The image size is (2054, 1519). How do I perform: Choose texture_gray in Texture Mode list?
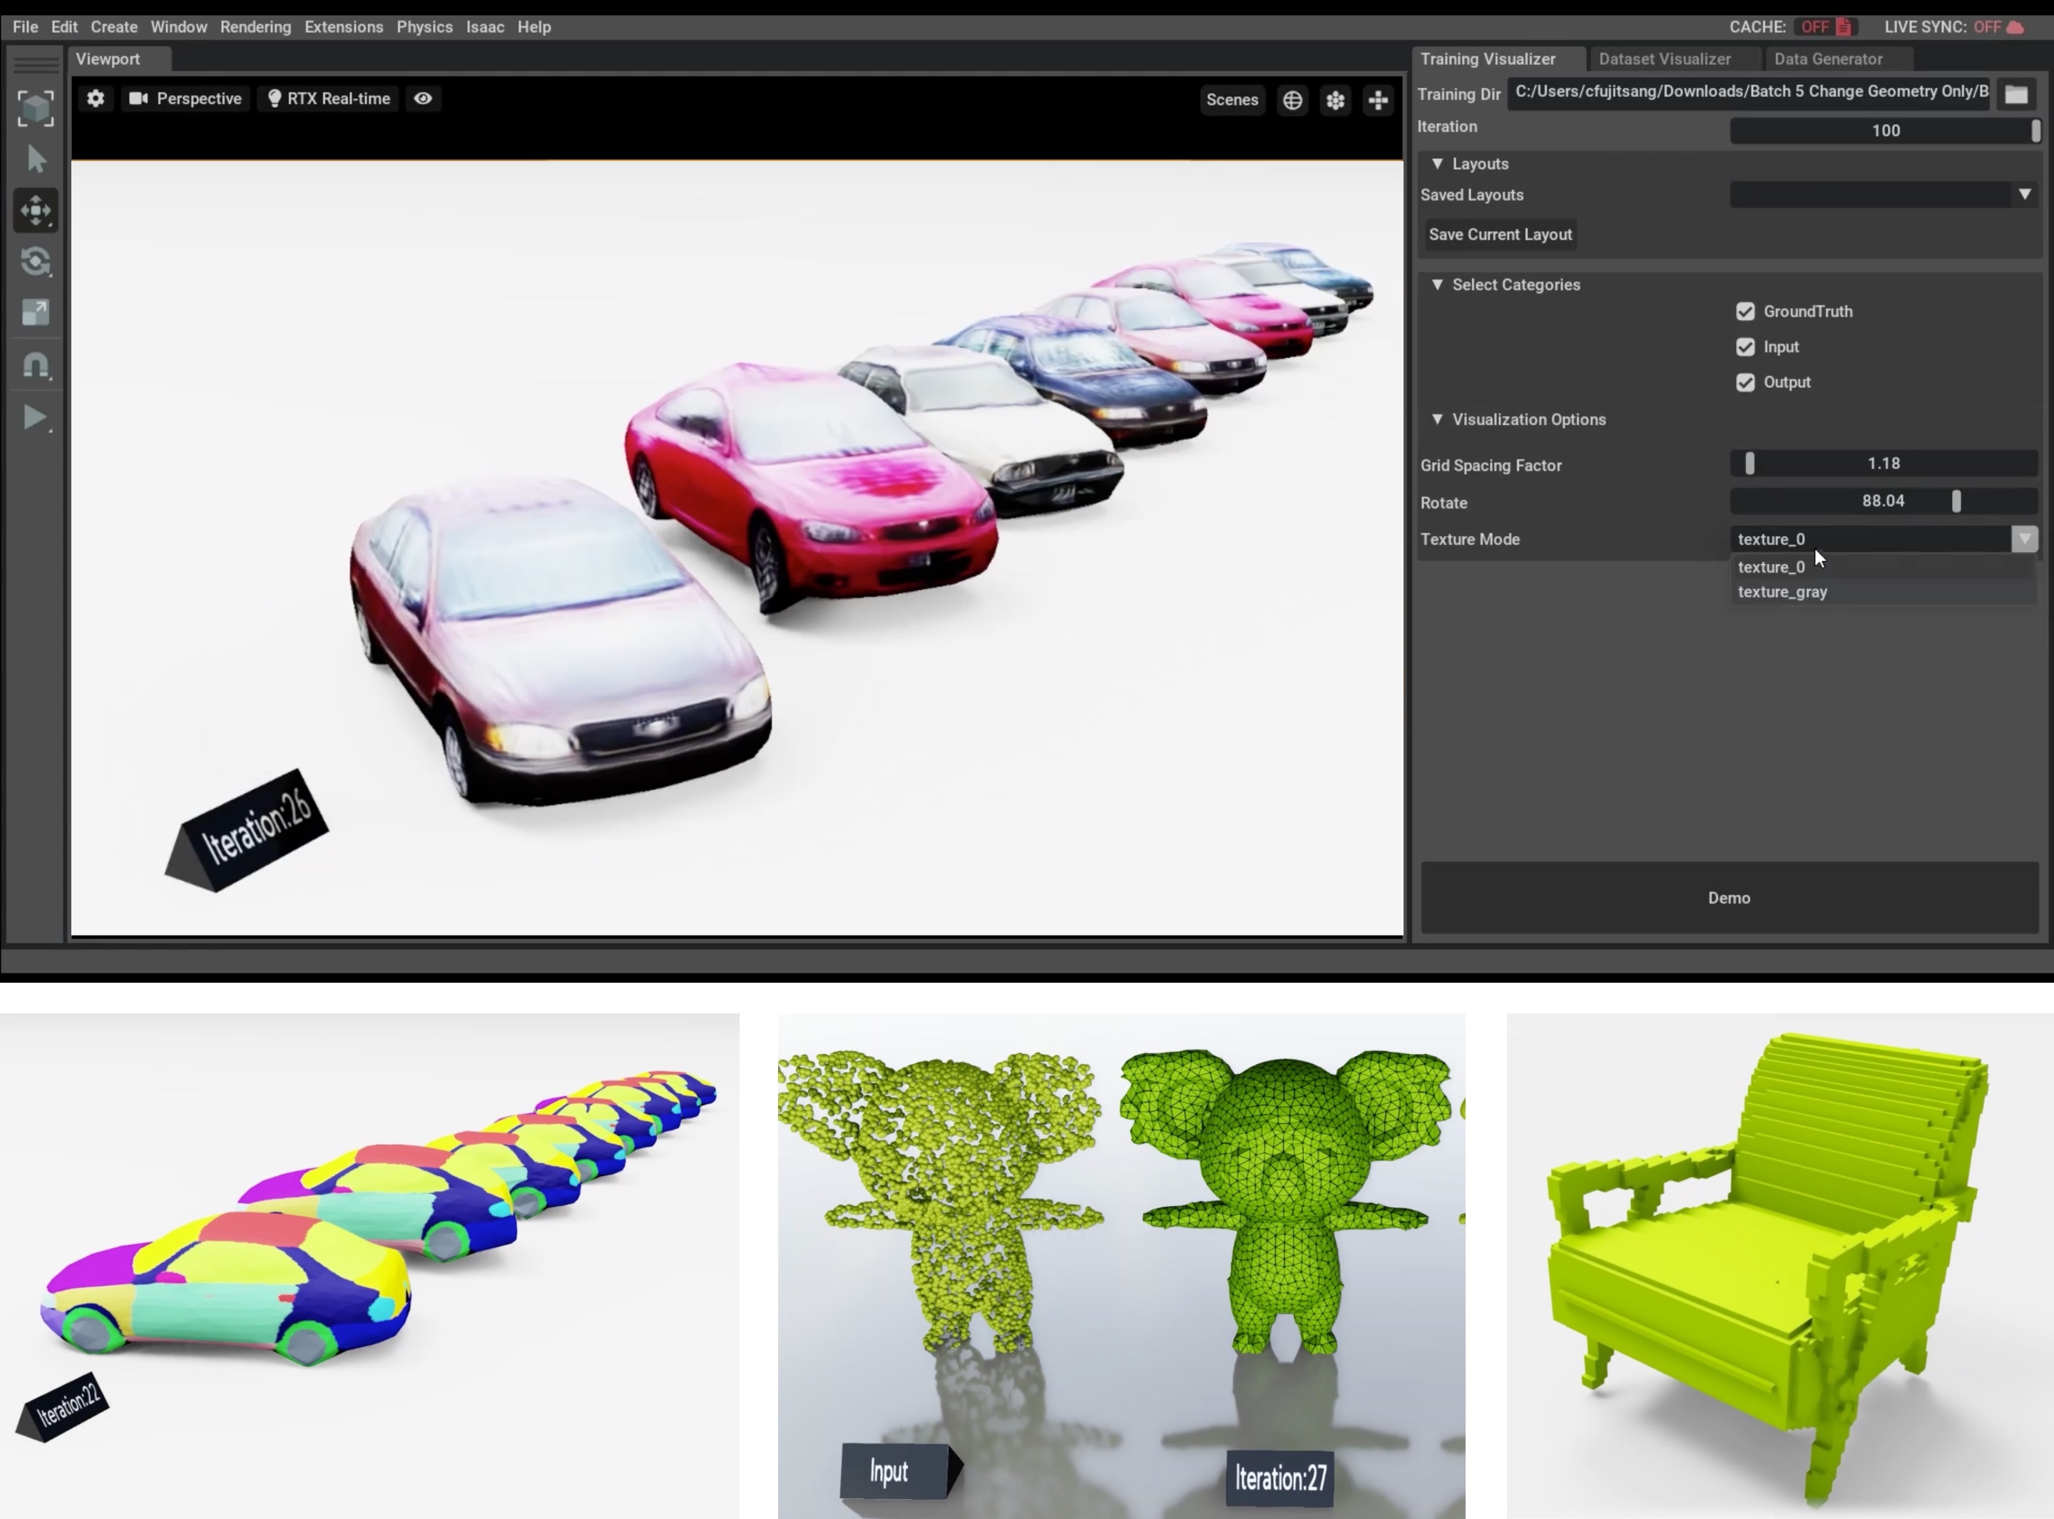click(1783, 592)
